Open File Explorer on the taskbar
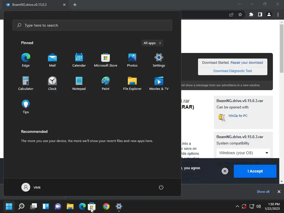The image size is (284, 213). point(70,206)
